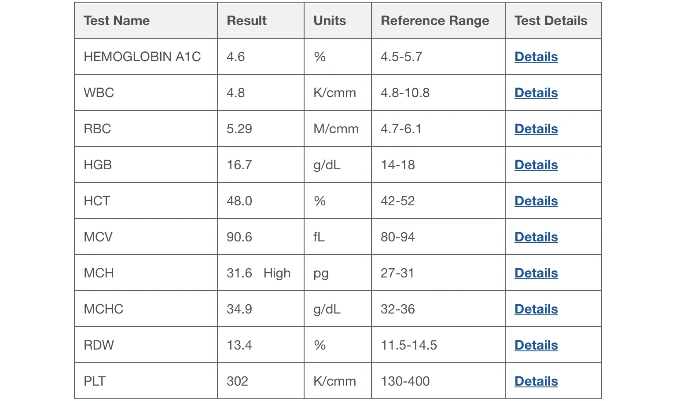
Task: Open Details link for HGB row
Action: [x=536, y=165]
